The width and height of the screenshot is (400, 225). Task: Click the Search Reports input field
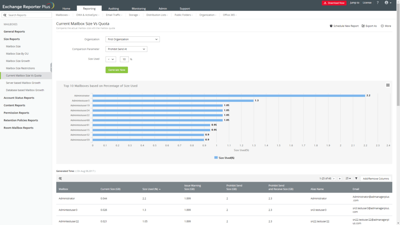pyautogui.click(x=27, y=15)
